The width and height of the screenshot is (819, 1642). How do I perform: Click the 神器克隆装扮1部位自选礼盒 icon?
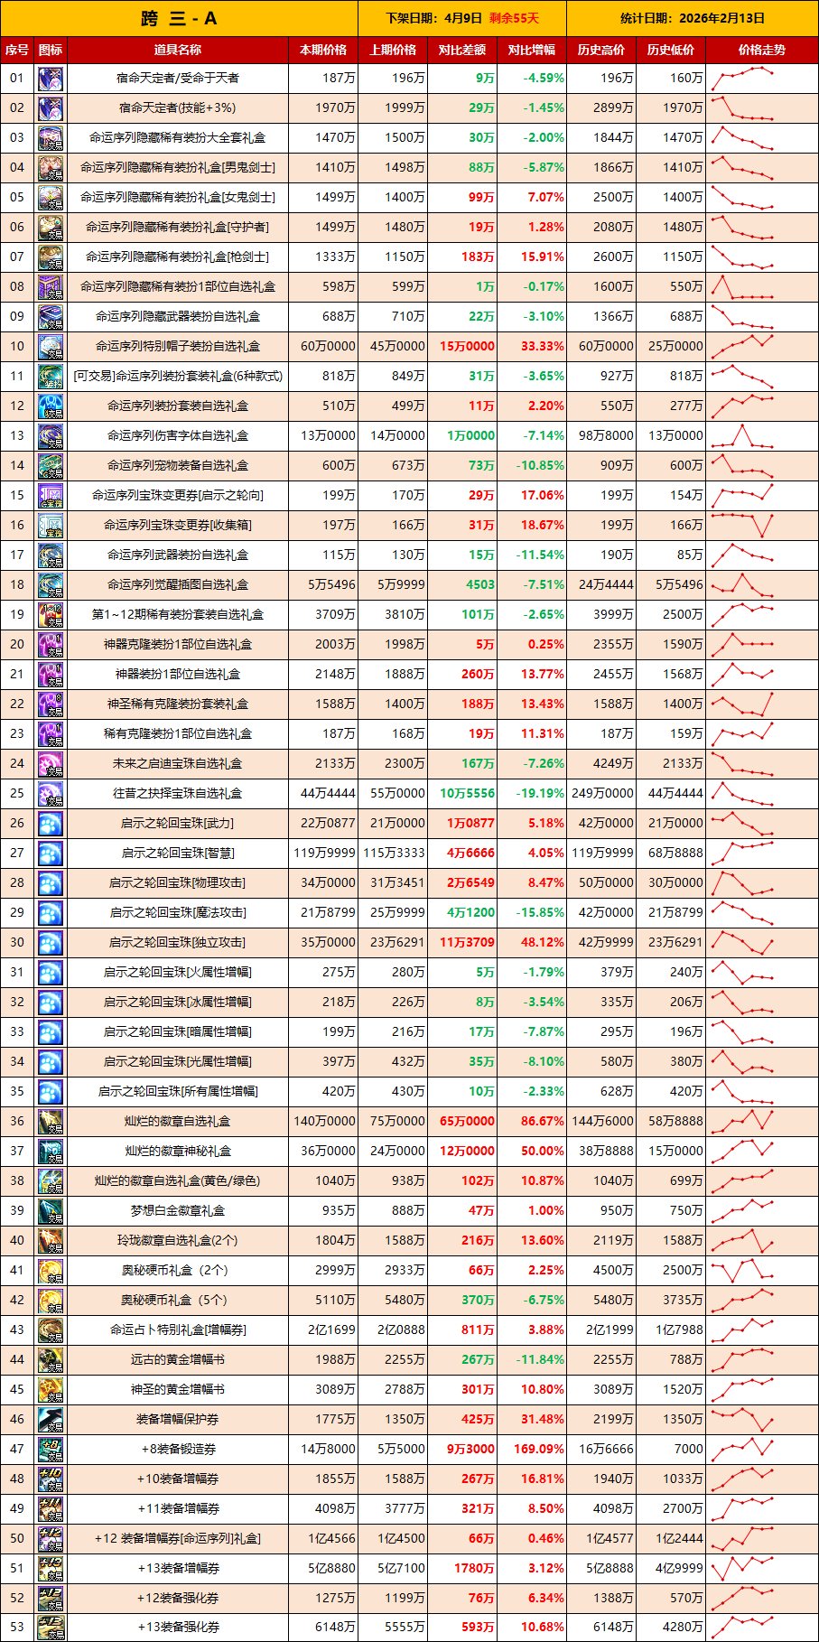(x=51, y=645)
